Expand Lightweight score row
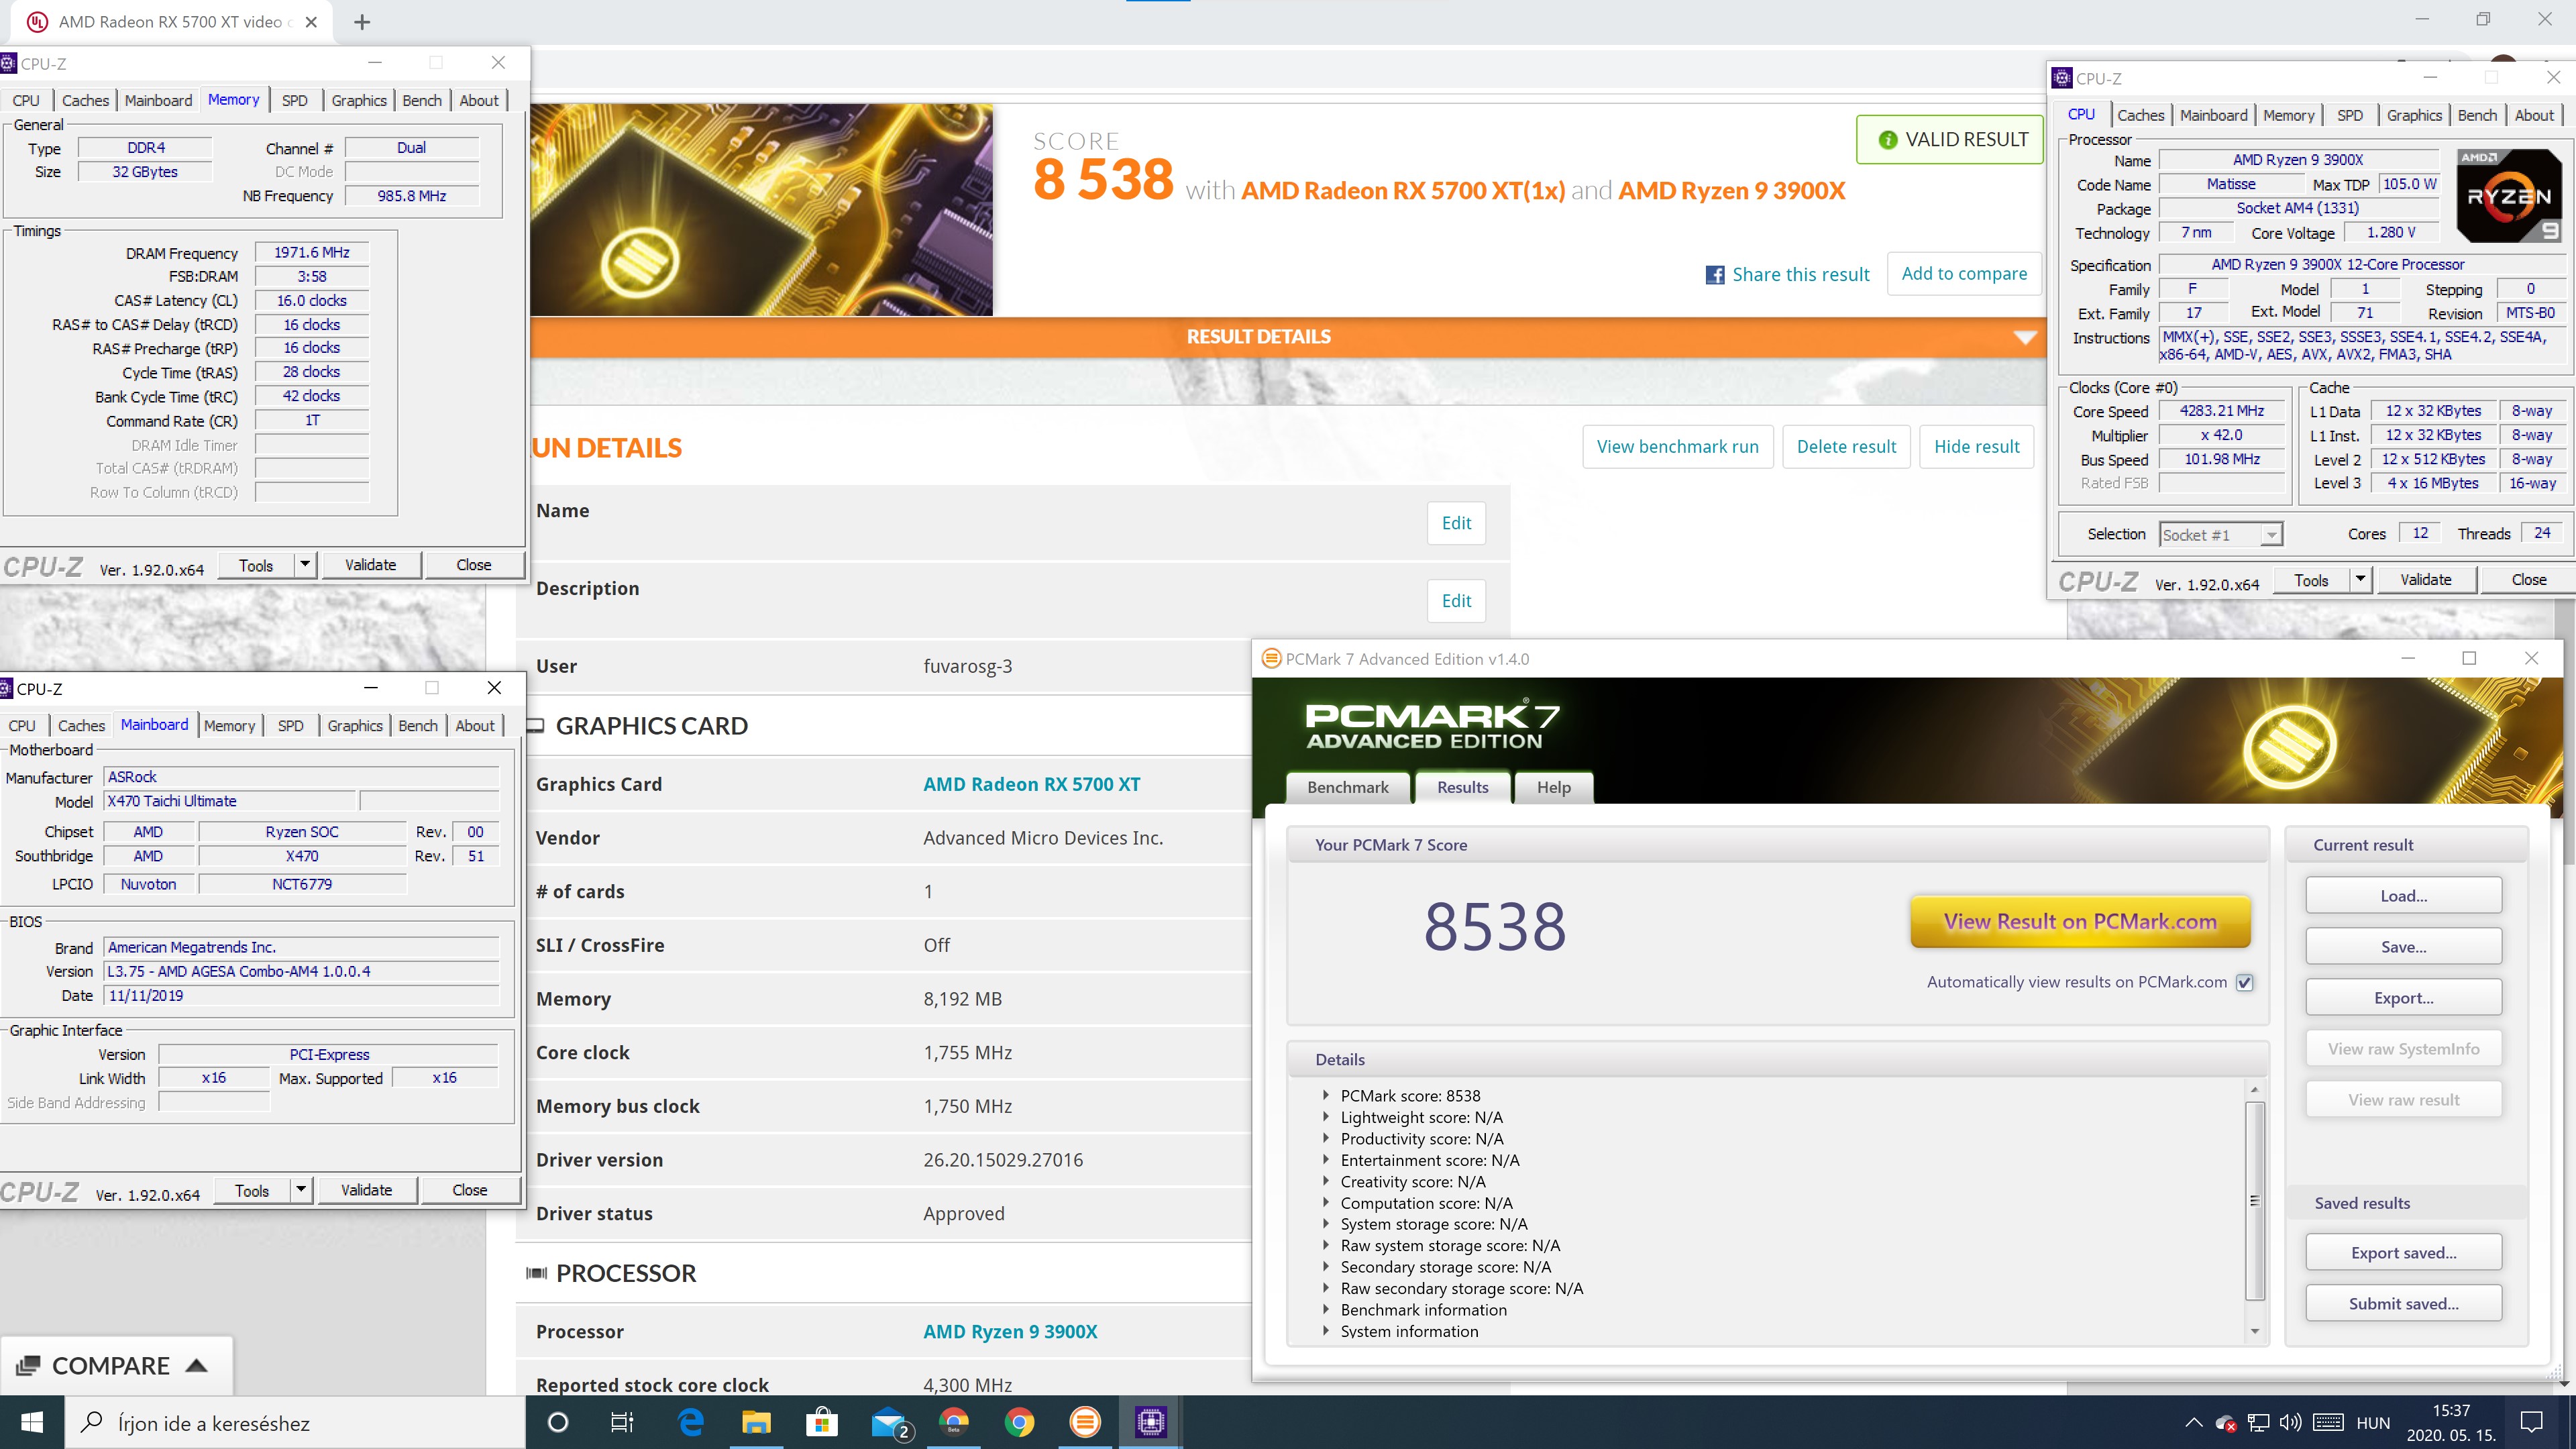The width and height of the screenshot is (2576, 1449). click(x=1326, y=1117)
